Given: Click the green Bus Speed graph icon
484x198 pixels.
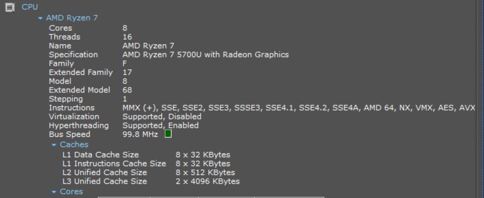Looking at the screenshot, I should (168, 134).
